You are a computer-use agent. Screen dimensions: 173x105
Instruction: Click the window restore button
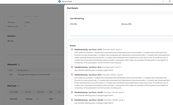coord(170,1)
